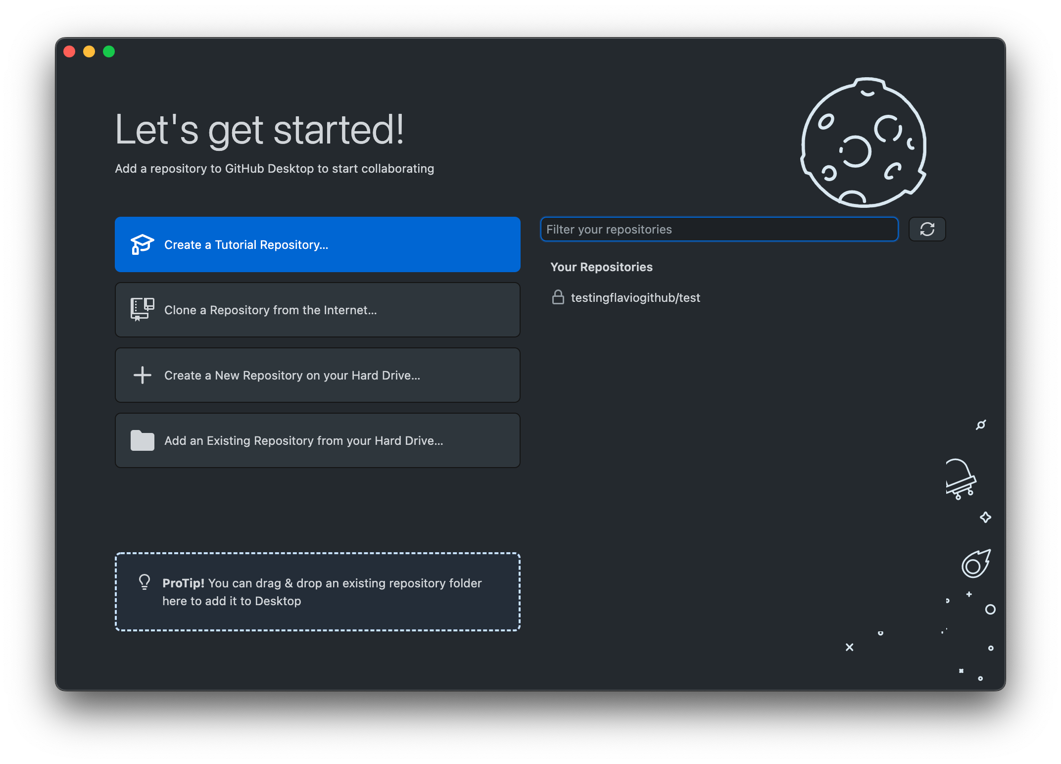Click the Your Repositories heading
This screenshot has height=764, width=1061.
(601, 267)
